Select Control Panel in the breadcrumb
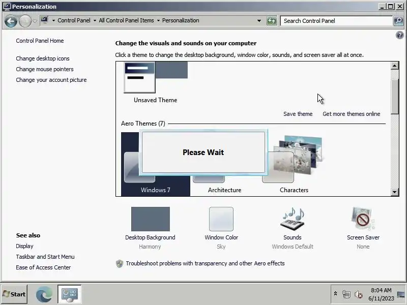The height and width of the screenshot is (305, 407). [x=74, y=20]
